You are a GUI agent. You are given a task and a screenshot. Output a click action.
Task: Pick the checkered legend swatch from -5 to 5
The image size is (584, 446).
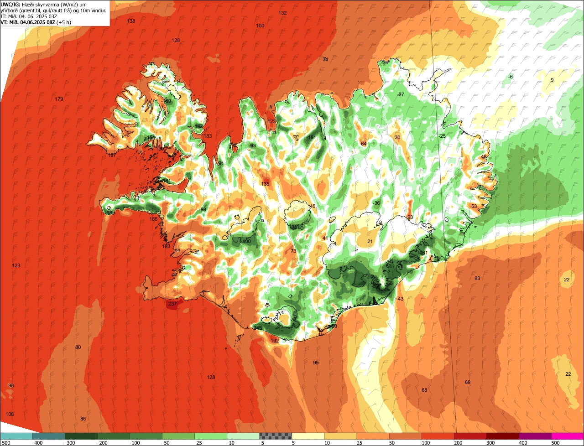(x=276, y=436)
